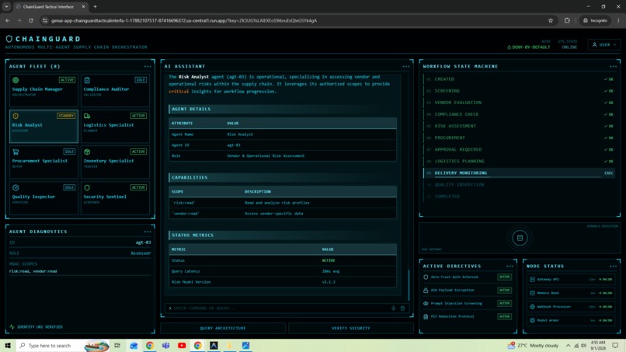The width and height of the screenshot is (626, 352).
Task: Click the trash icon in command bar
Action: pos(402,308)
